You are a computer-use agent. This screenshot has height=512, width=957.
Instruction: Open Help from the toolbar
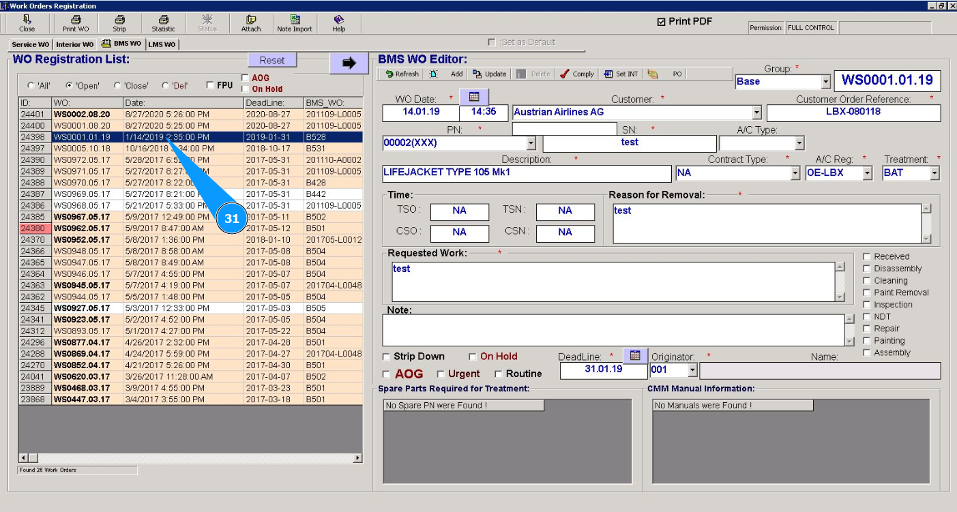coord(338,23)
